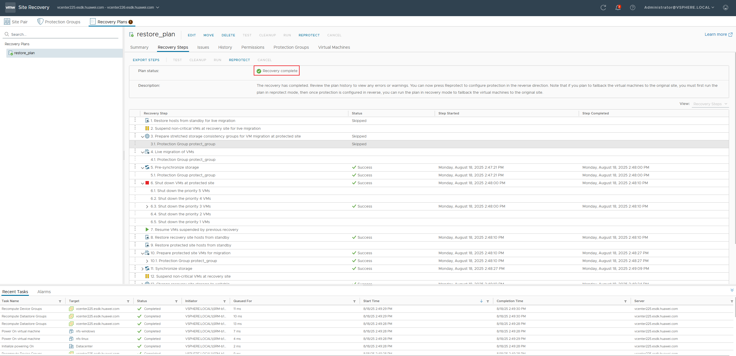Collapse the Recent Tasks panel

tap(732, 290)
